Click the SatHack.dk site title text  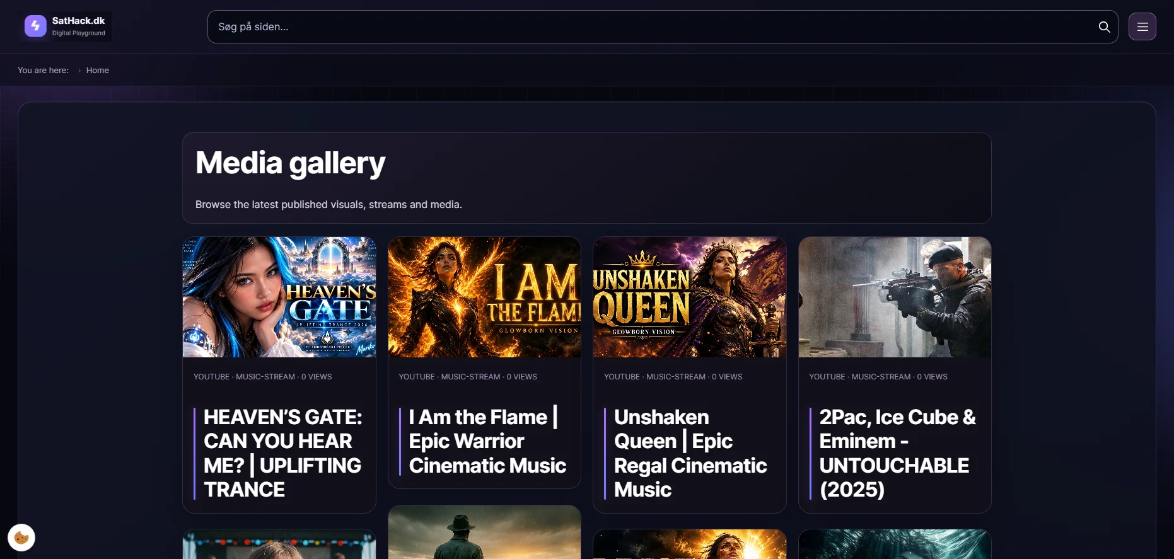tap(78, 21)
